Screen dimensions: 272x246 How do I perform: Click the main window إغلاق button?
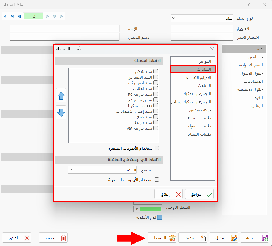click(x=17, y=238)
